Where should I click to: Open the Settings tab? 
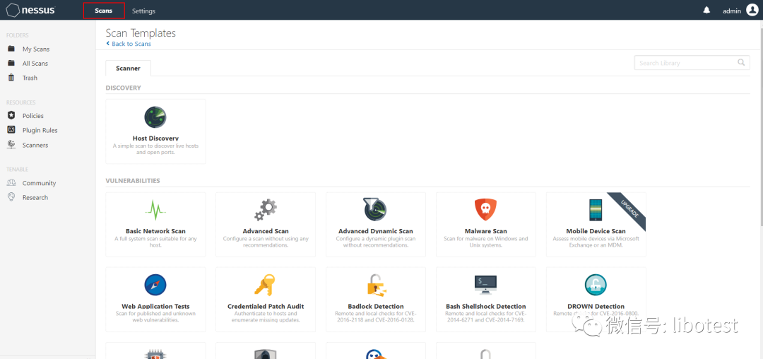[x=143, y=11]
